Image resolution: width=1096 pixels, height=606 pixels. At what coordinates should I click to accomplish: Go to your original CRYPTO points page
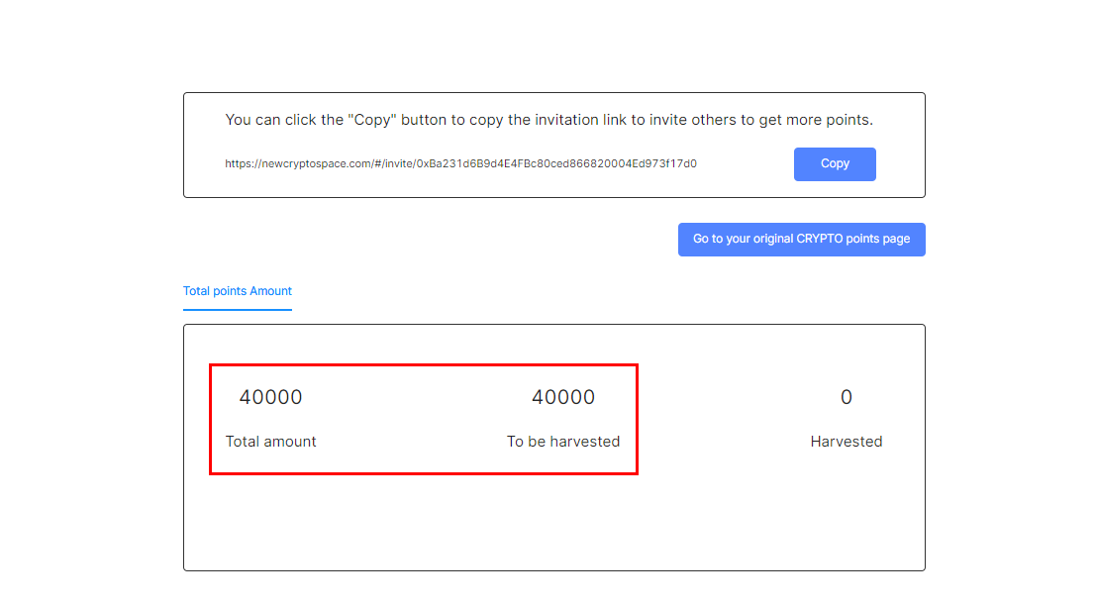click(802, 239)
